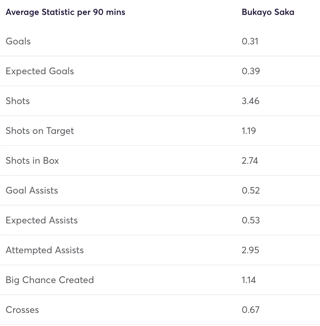Click the Shots value 3.46
Viewport: 320px width, 326px height.
coord(251,101)
